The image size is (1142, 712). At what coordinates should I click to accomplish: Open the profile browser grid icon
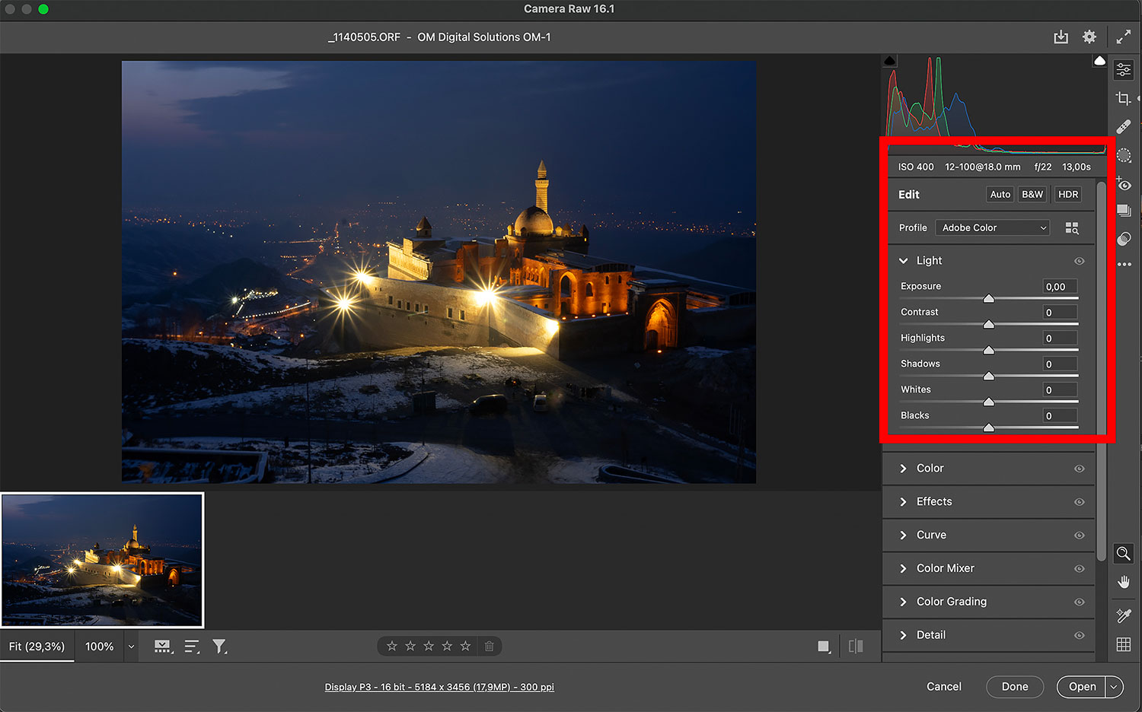pyautogui.click(x=1072, y=228)
